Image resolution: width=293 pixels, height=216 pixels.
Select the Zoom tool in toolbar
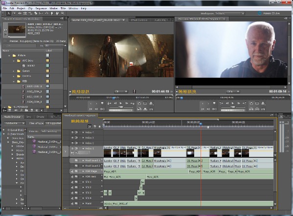point(63,14)
